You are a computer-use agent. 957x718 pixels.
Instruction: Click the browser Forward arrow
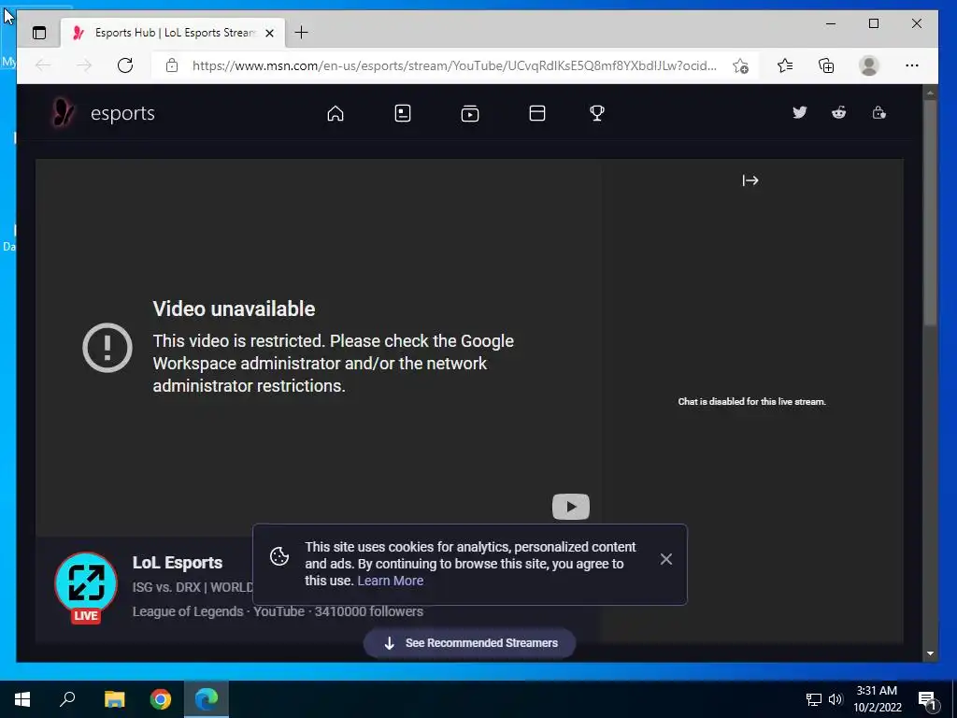(x=84, y=65)
